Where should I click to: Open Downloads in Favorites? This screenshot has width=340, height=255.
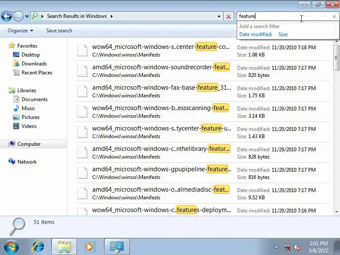coord(34,63)
